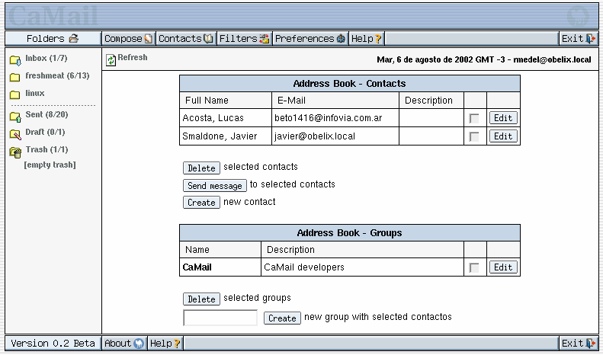This screenshot has width=603, height=355.
Task: Click the Refresh icon
Action: click(111, 59)
